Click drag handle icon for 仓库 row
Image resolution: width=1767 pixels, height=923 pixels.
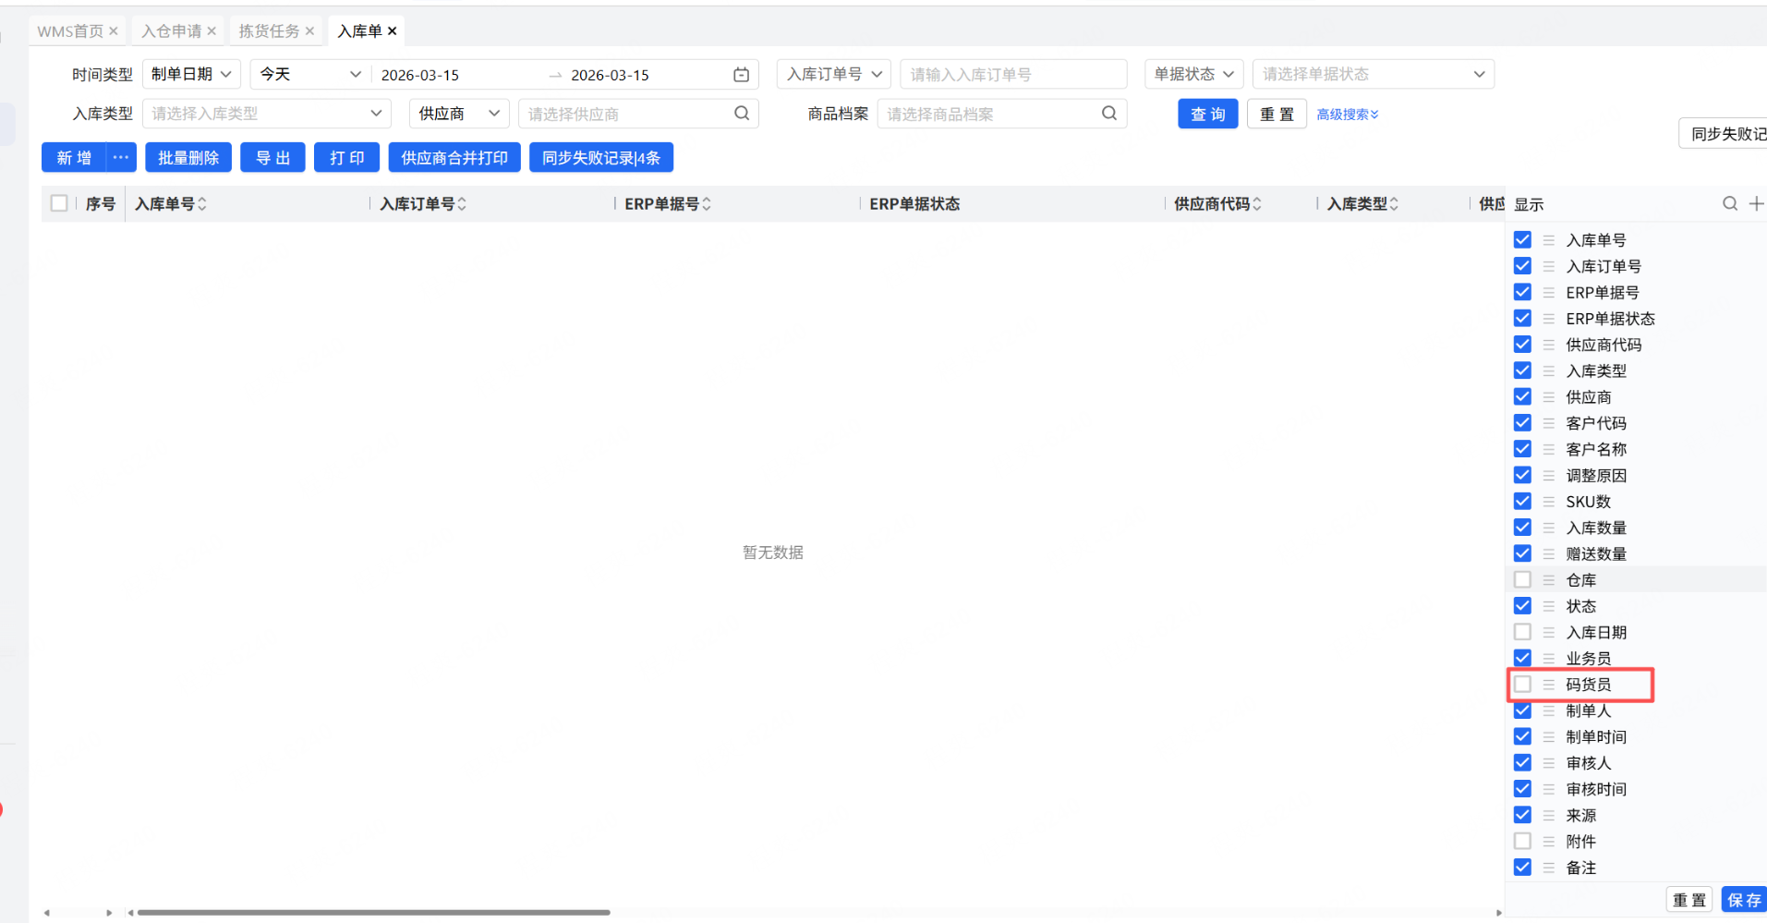point(1549,580)
